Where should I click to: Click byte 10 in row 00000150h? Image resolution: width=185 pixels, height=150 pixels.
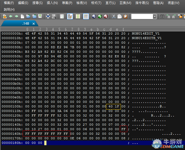click(x=34, y=129)
